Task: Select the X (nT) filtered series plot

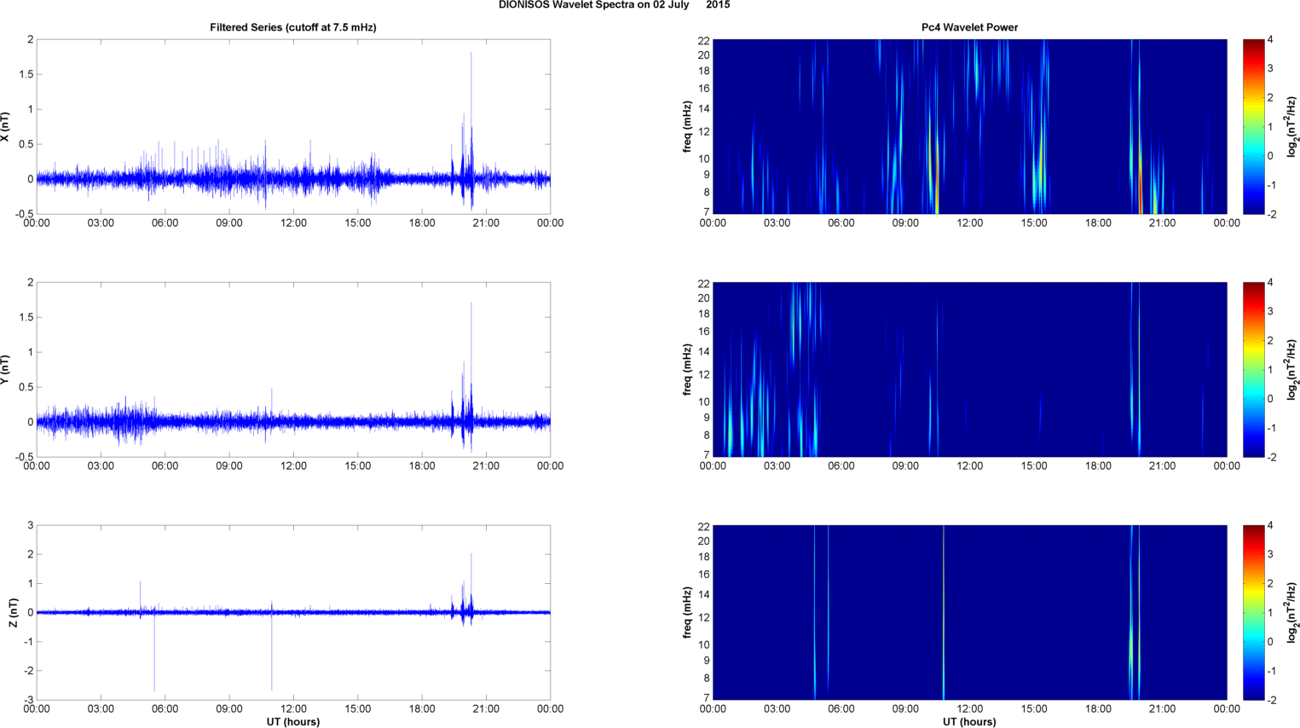Action: [x=293, y=126]
